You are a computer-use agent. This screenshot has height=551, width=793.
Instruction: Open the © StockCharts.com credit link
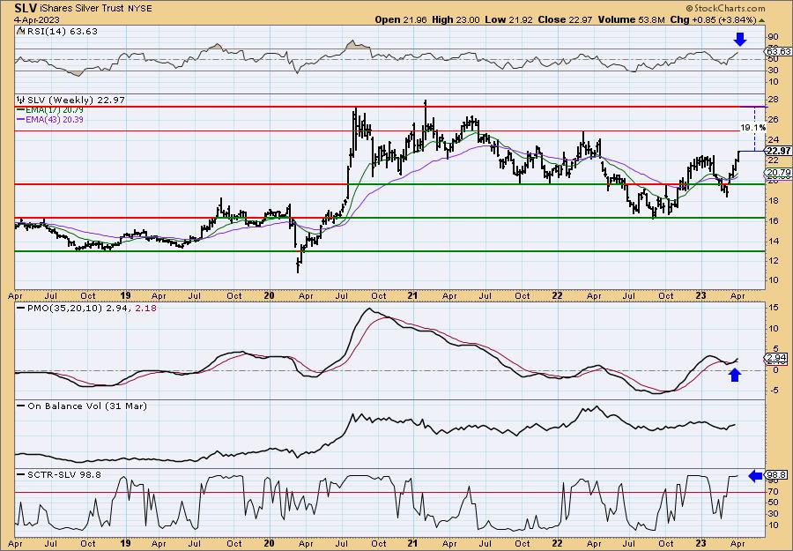[x=726, y=8]
